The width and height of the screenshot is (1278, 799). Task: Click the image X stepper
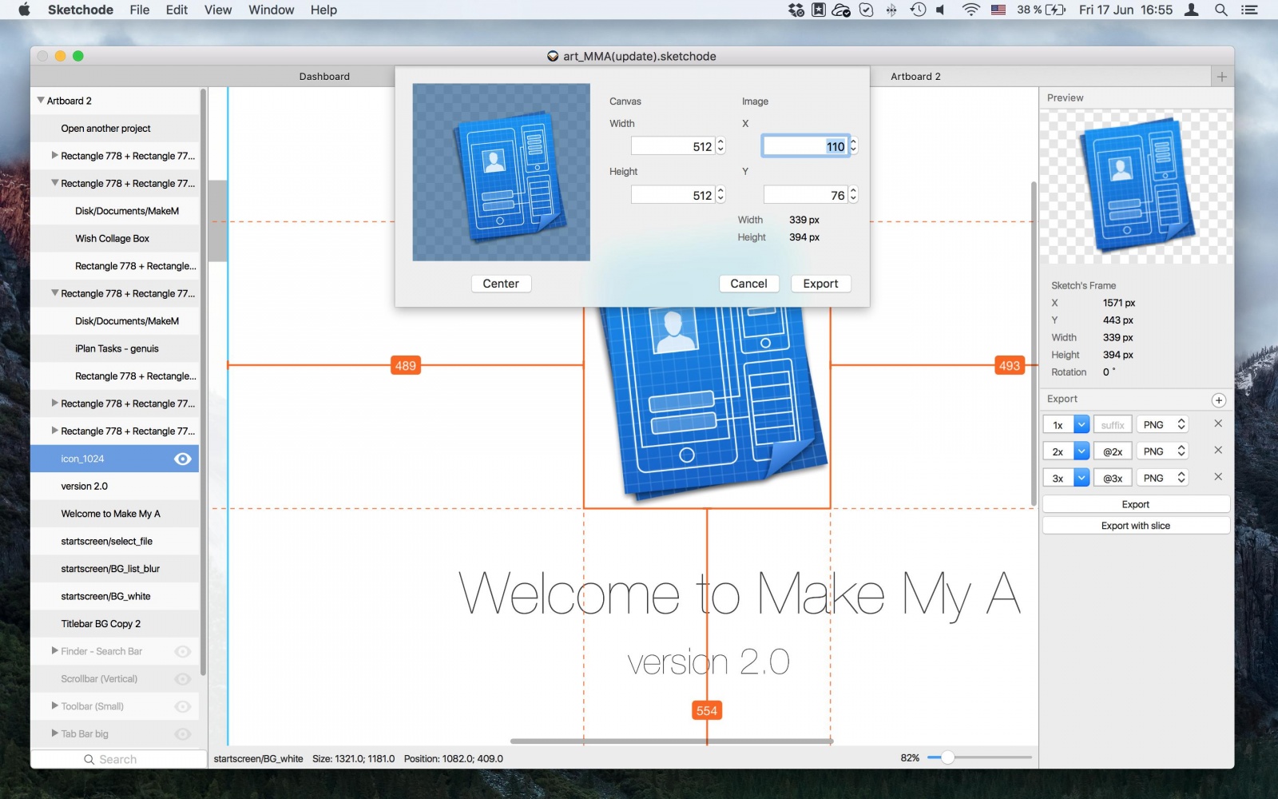click(x=853, y=145)
